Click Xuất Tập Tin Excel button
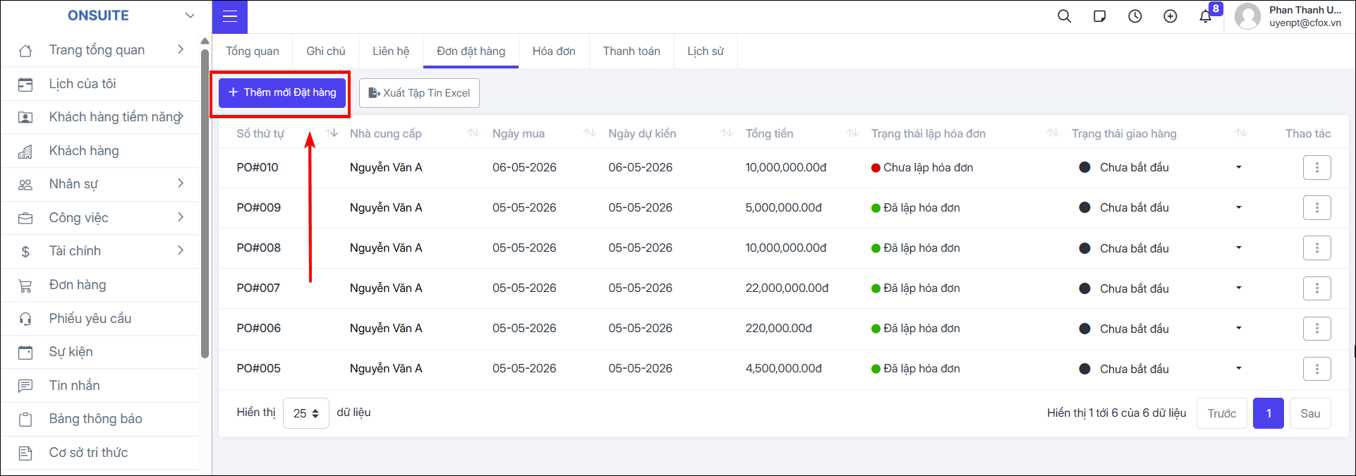 [419, 93]
